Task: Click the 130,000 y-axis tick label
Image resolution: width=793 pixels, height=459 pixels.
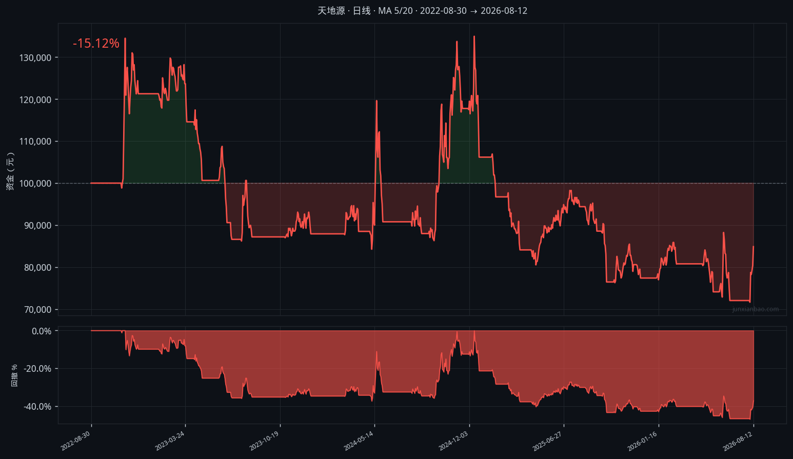Action: (35, 58)
